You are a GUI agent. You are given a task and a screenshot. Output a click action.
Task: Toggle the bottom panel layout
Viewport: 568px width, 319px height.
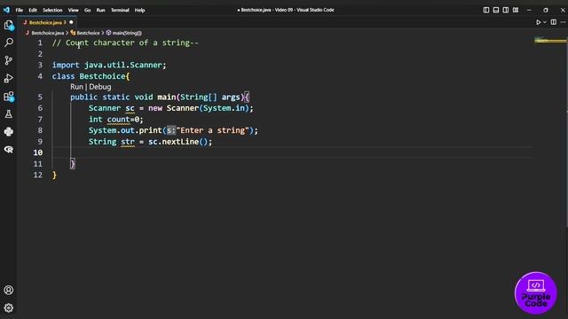(x=496, y=10)
